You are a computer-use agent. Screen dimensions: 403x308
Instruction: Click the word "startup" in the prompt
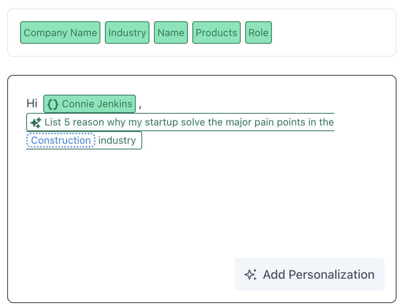click(161, 122)
